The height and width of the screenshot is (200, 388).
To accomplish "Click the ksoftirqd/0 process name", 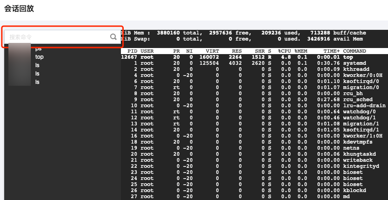I will click(x=361, y=81).
